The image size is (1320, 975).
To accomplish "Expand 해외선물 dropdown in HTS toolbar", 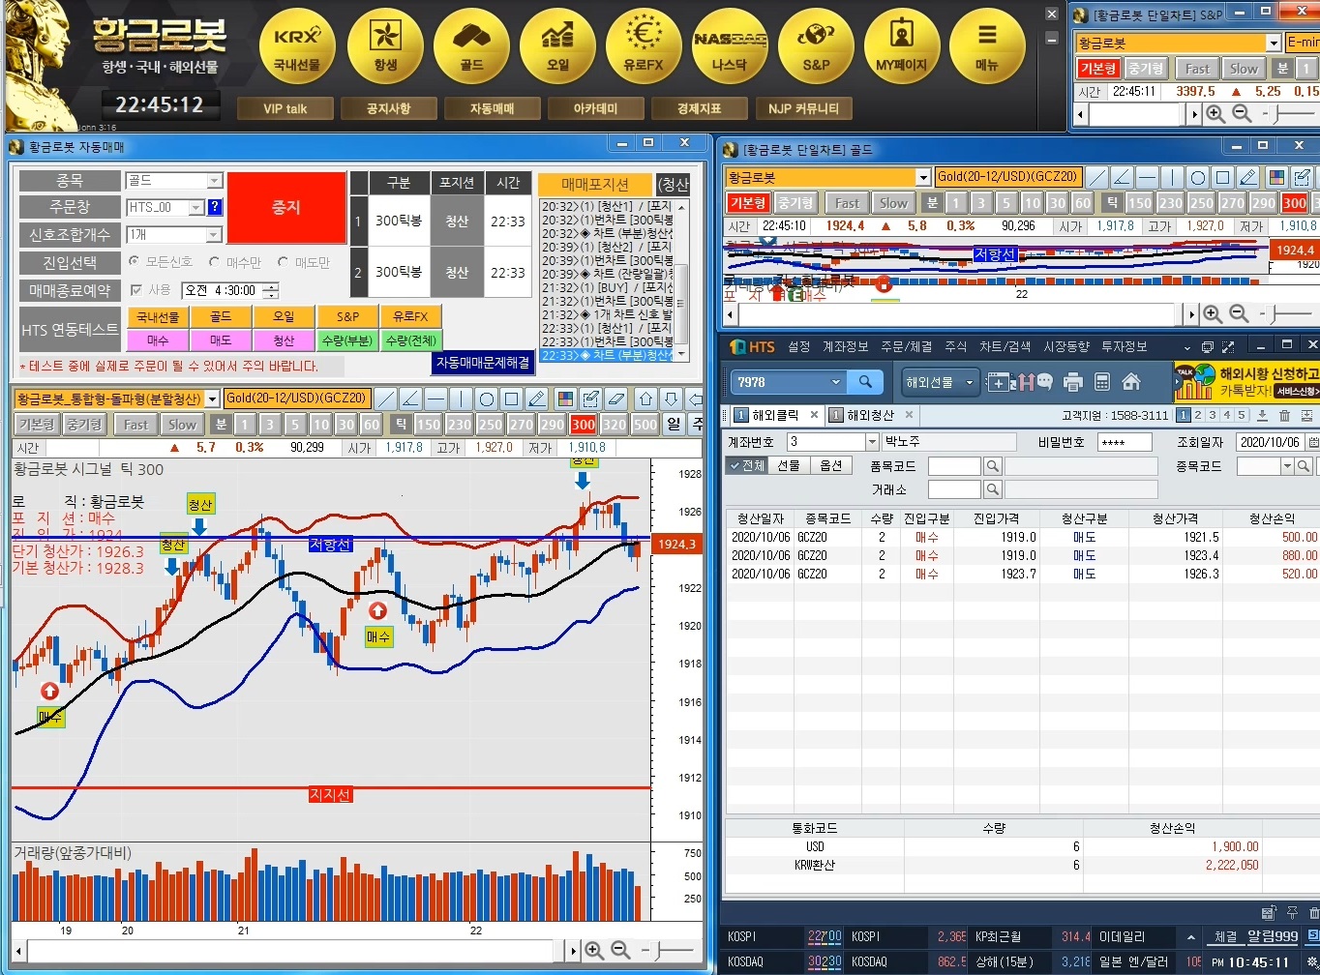I will [x=969, y=382].
